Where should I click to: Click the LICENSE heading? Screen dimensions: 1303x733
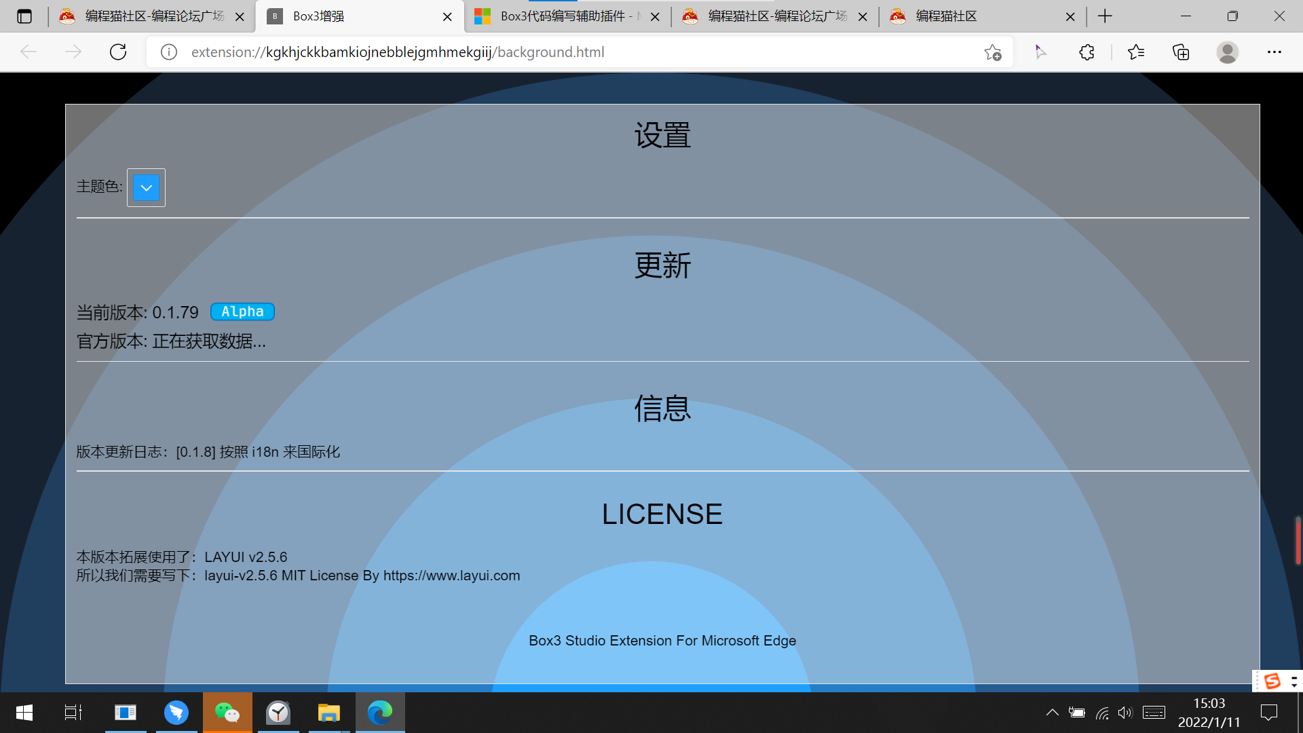662,514
